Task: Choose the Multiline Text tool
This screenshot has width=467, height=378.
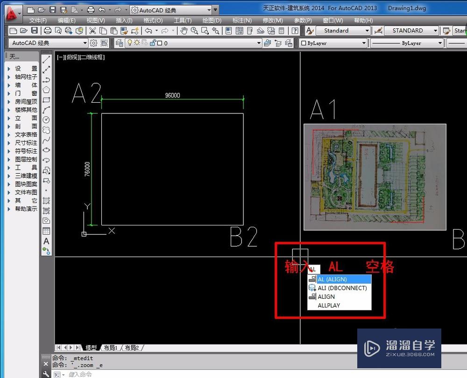Action: click(x=46, y=241)
